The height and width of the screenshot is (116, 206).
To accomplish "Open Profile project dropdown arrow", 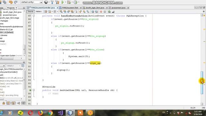I will (x=79, y=2).
